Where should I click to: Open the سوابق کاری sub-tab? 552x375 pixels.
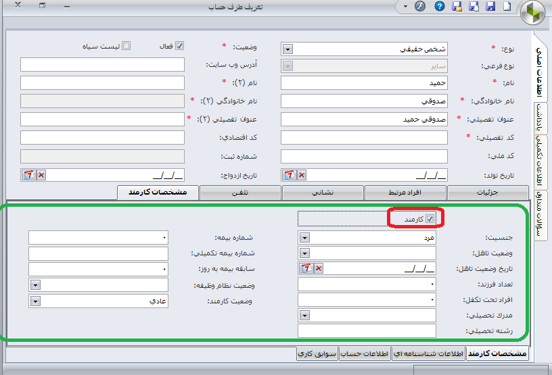point(317,353)
